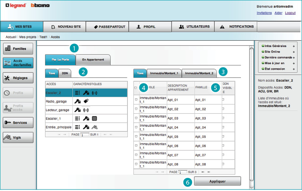Viewport: 302px width, 191px height.
Task: Open Services from the left sidebar
Action: pyautogui.click(x=18, y=123)
